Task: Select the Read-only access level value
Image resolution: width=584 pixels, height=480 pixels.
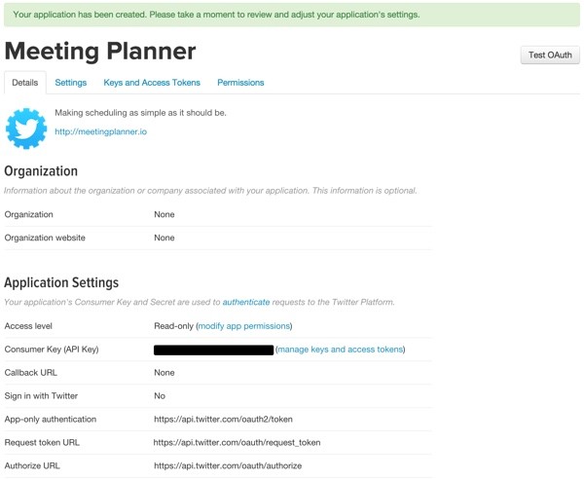Action: click(x=173, y=326)
